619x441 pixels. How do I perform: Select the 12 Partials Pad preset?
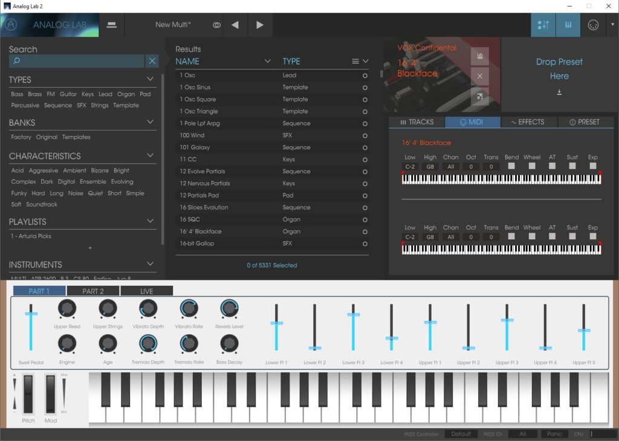272,195
